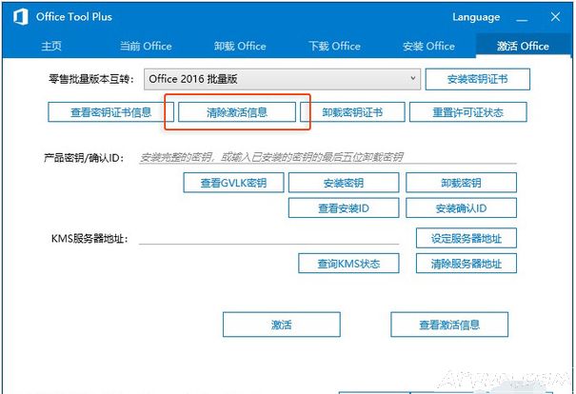Viewport: 576px width, 394px height.
Task: Click the 清除激活信息 button
Action: coord(237,112)
